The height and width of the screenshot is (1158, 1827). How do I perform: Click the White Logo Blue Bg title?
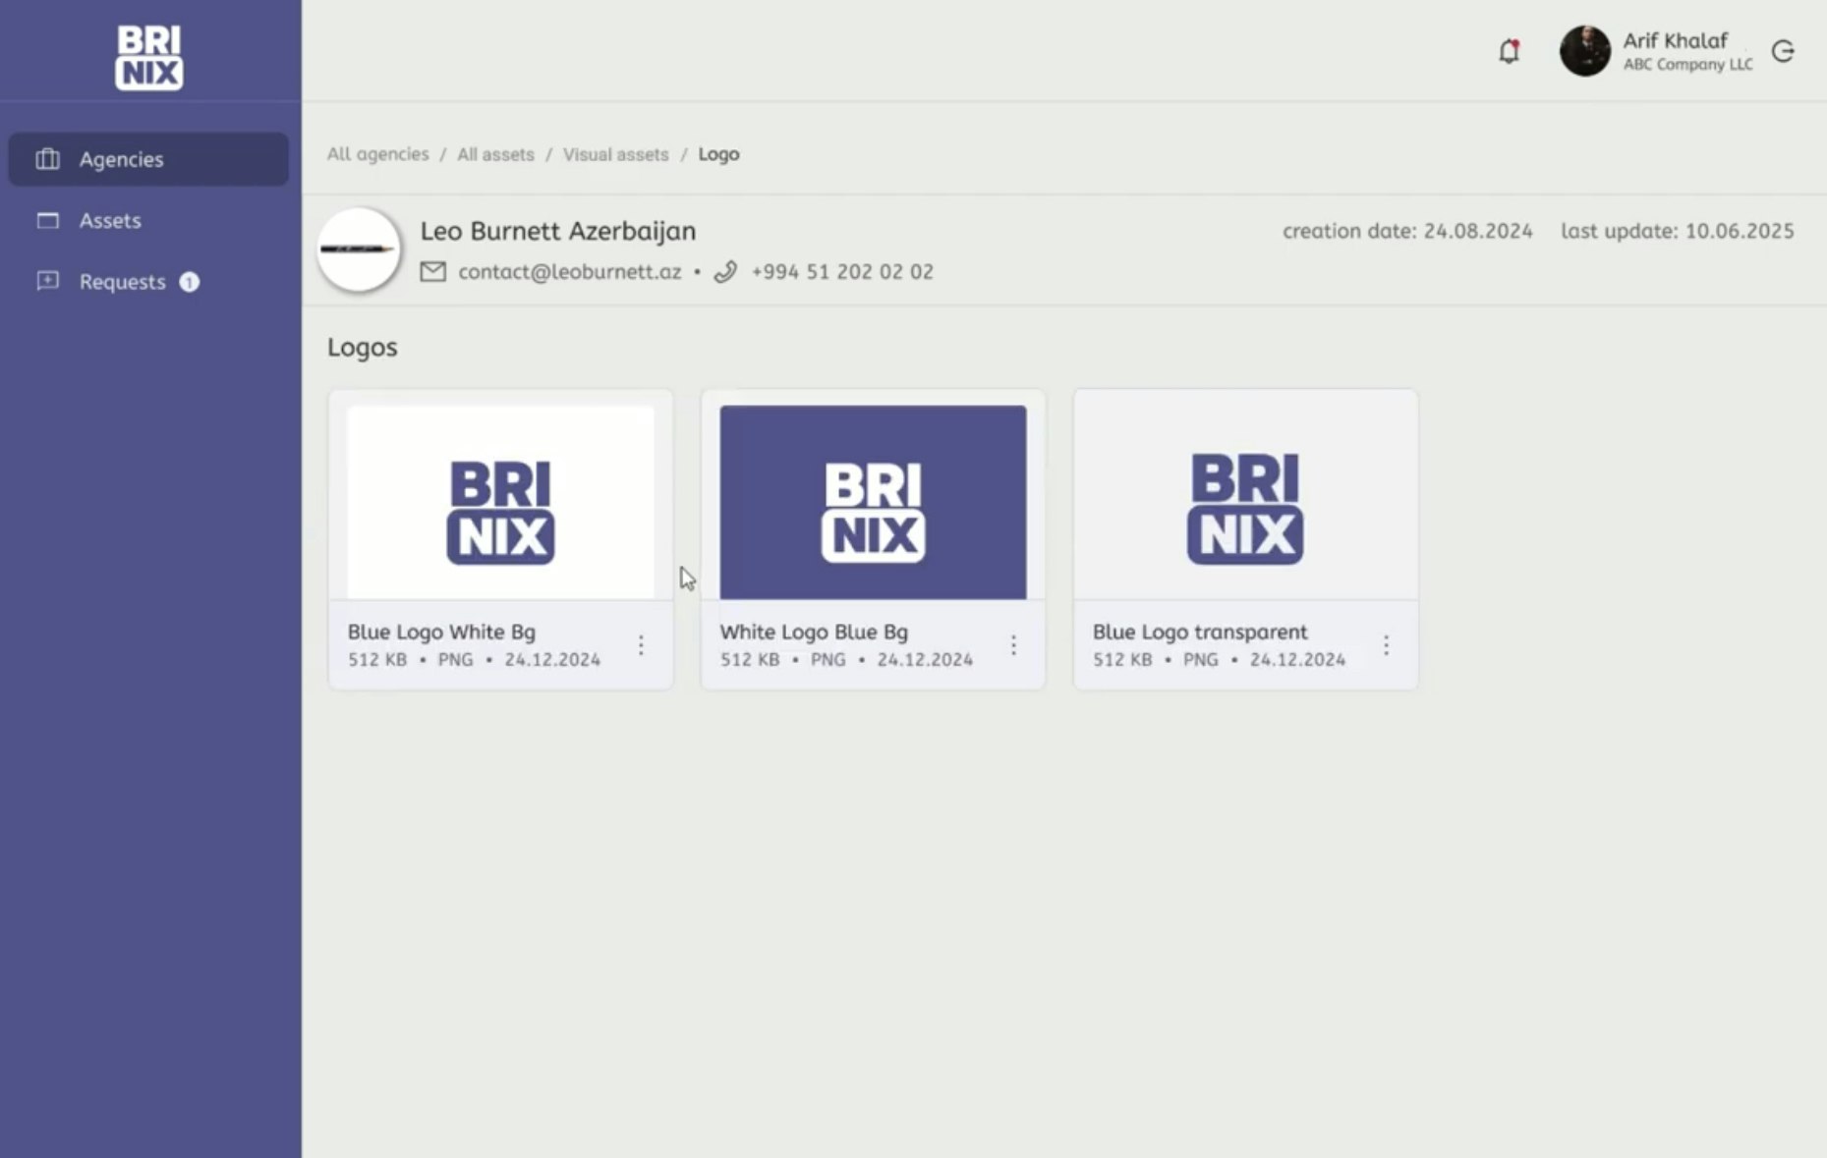(814, 633)
